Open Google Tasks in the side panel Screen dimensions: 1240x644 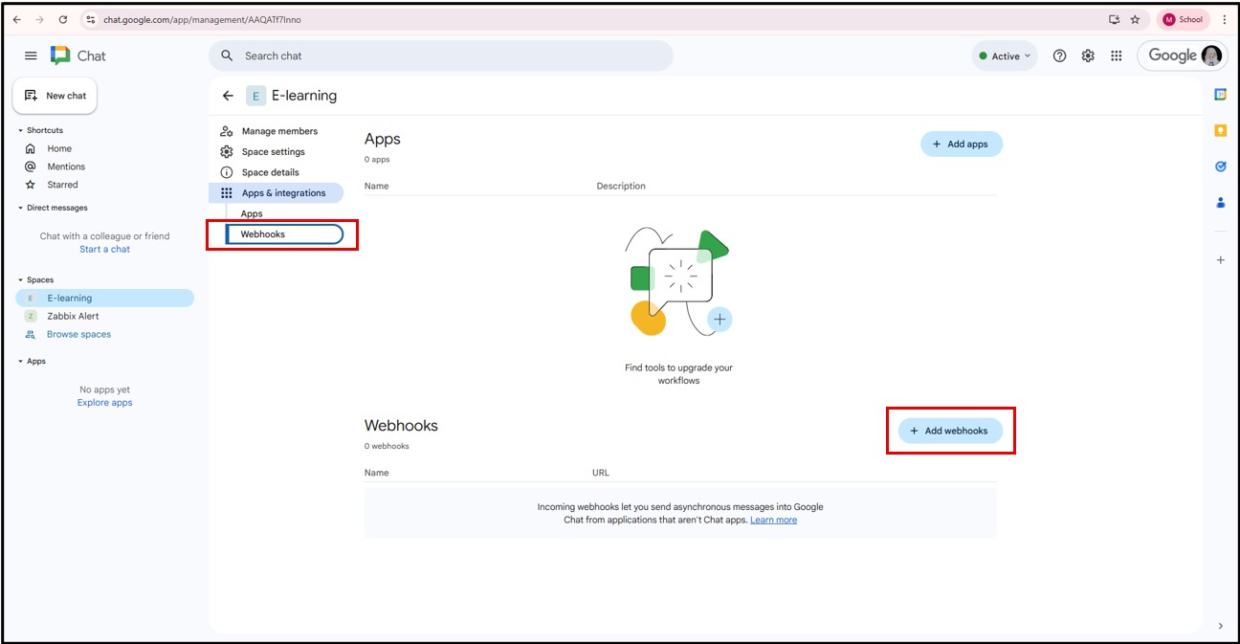tap(1220, 167)
